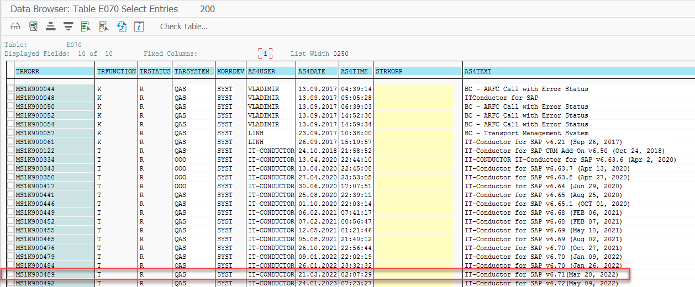Screen dimensions: 695x287
Task: Click the QAS cell in MS1K900452 row
Action: click(180, 221)
